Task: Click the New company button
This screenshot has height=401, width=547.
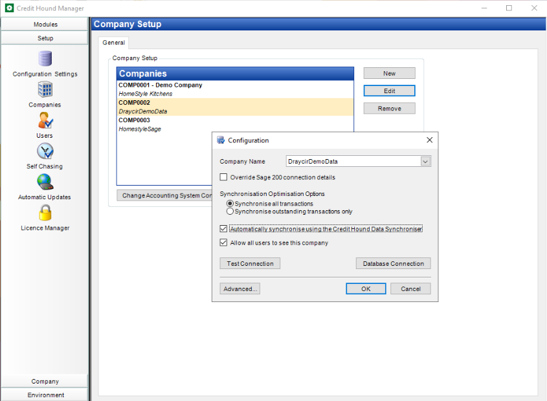Action: [389, 73]
